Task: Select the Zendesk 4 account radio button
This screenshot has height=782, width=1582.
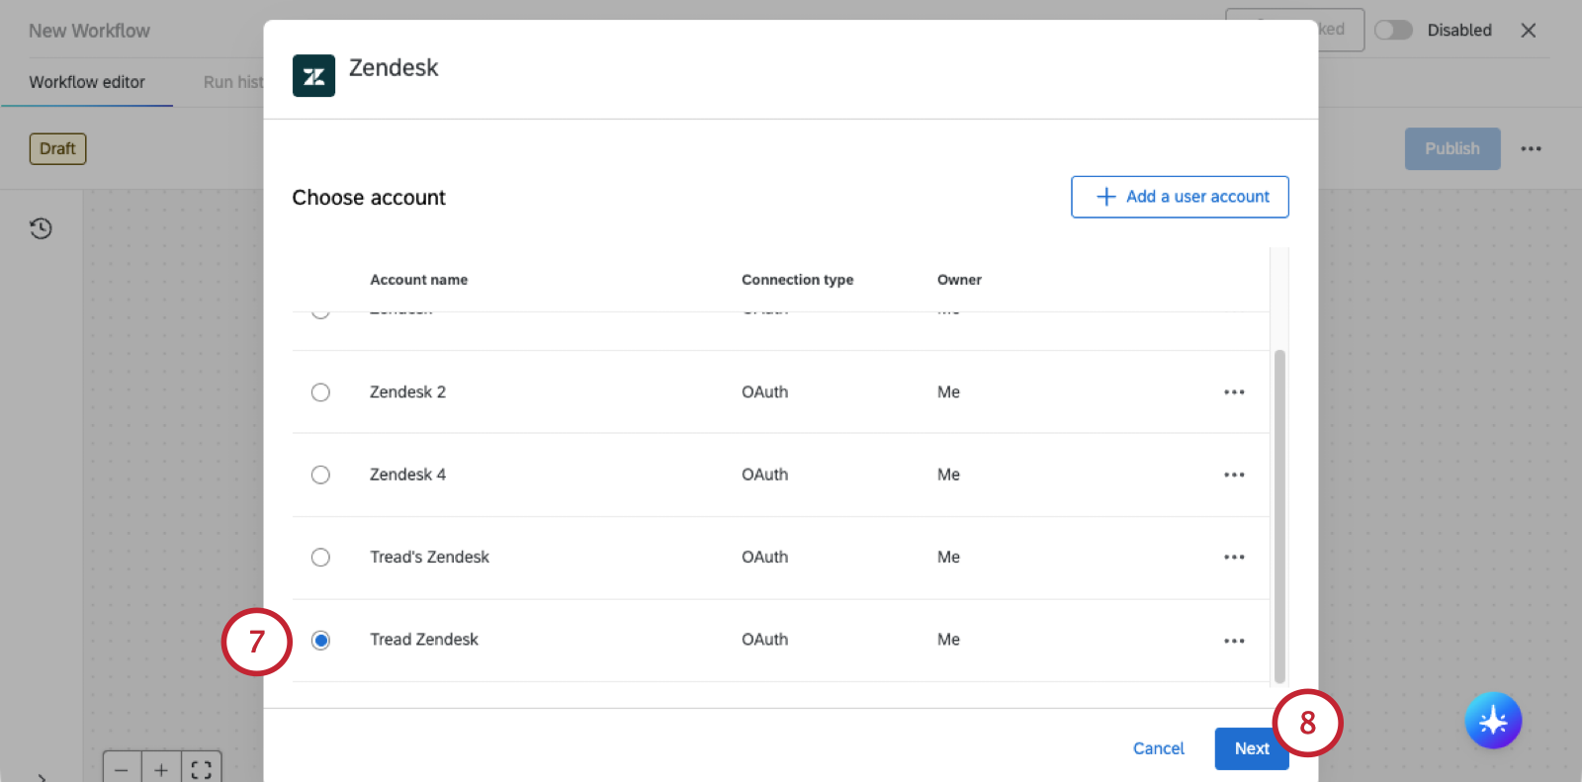Action: coord(320,475)
